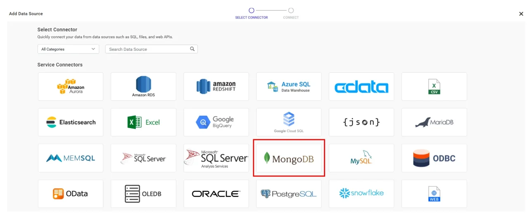Choose the JSON connector tile
Screen dimensions: 532x219
361,122
